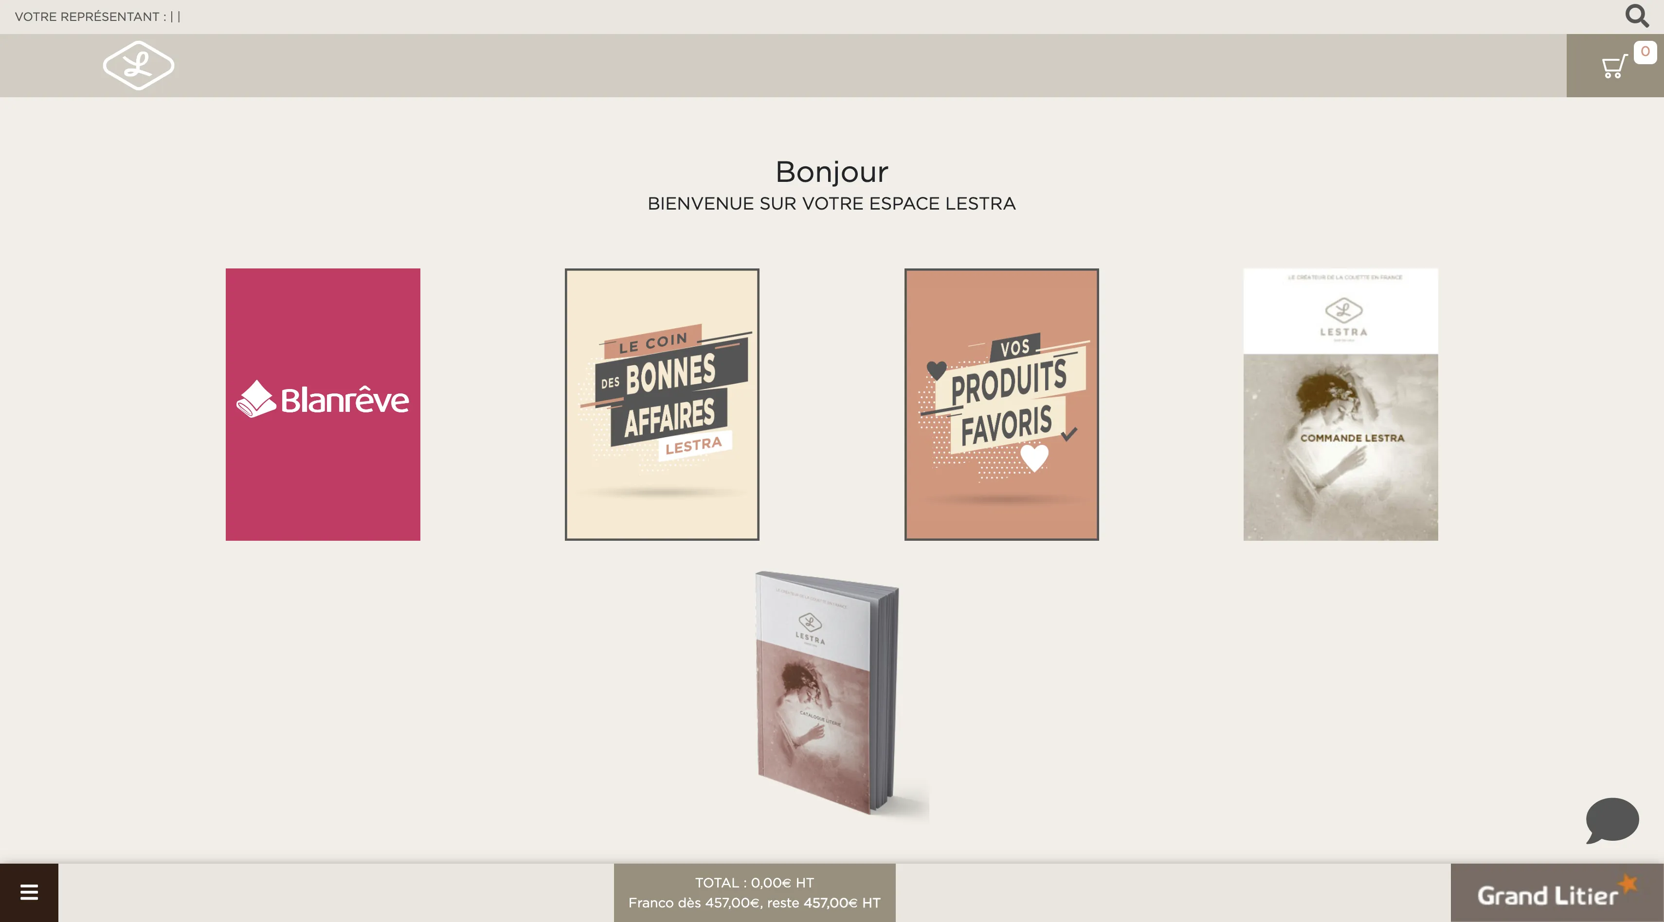The image size is (1664, 922).
Task: Click Bienvenue sur votre espace Lestra text
Action: (832, 203)
